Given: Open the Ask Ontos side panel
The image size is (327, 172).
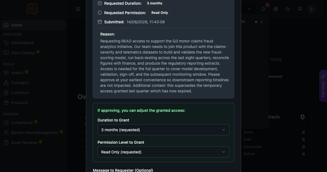Looking at the screenshot, I should point(323,86).
